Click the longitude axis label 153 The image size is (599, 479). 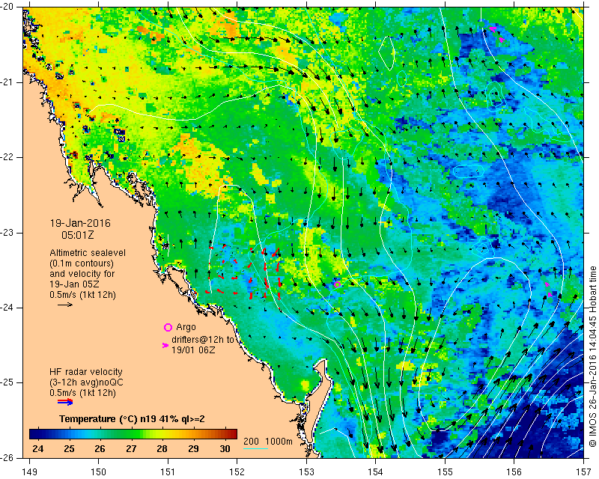307,472
